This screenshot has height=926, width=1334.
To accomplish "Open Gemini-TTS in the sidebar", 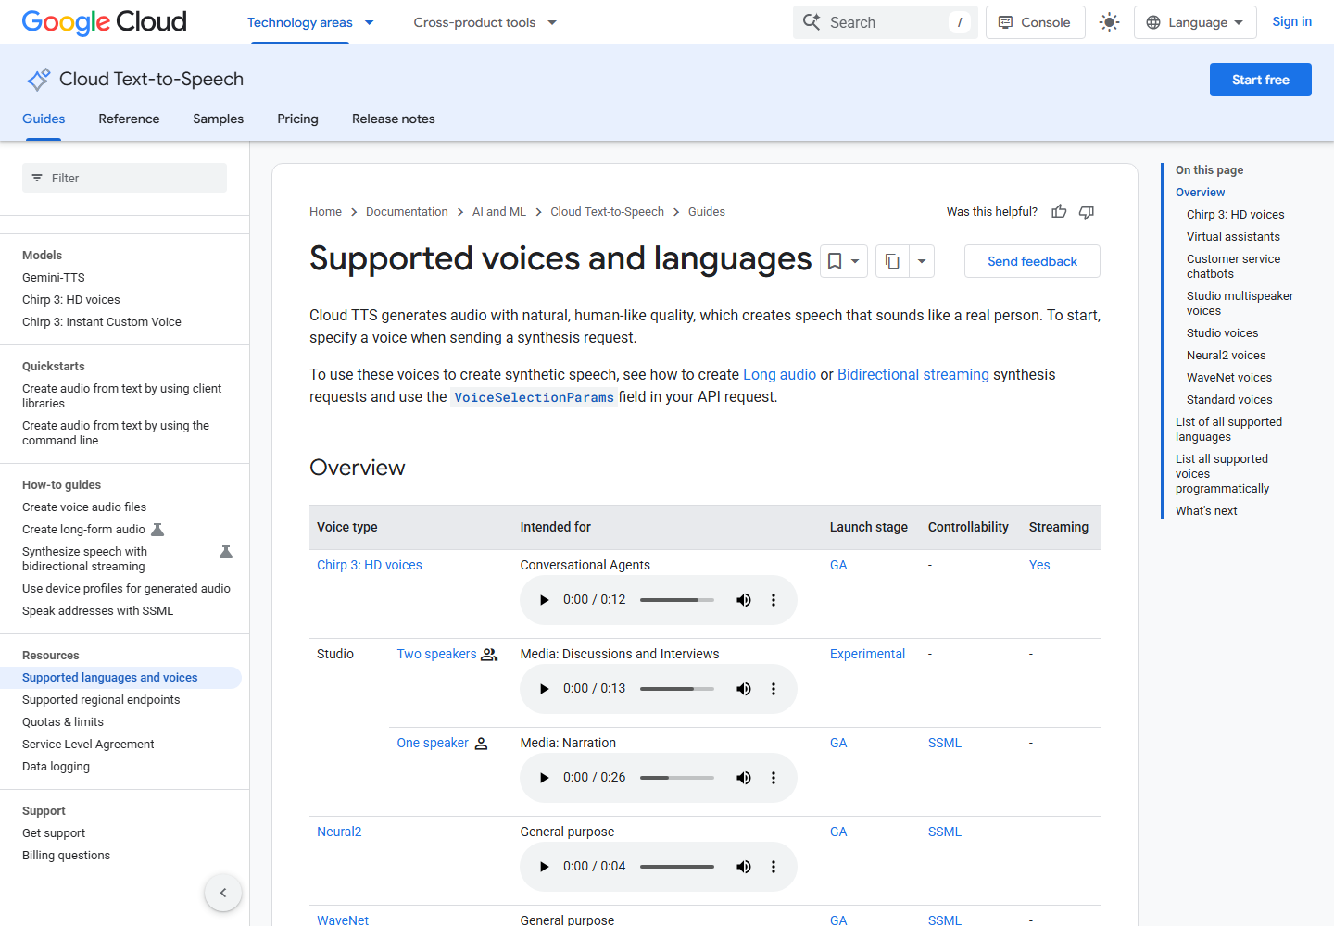I will pyautogui.click(x=54, y=277).
